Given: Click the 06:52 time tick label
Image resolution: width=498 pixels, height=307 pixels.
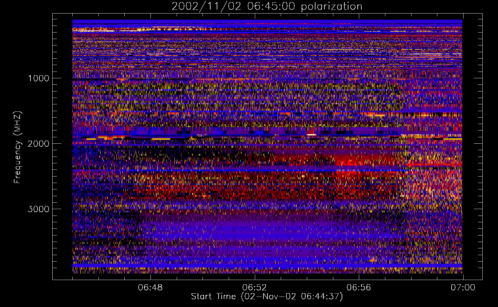Looking at the screenshot, I should [255, 288].
